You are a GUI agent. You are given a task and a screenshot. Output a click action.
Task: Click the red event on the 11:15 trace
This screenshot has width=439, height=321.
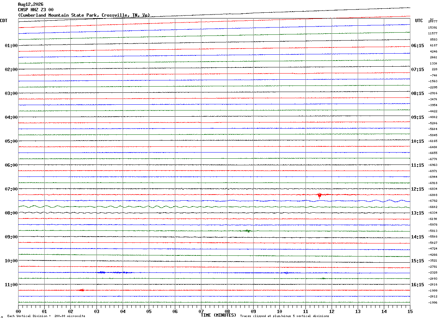(x=82, y=290)
